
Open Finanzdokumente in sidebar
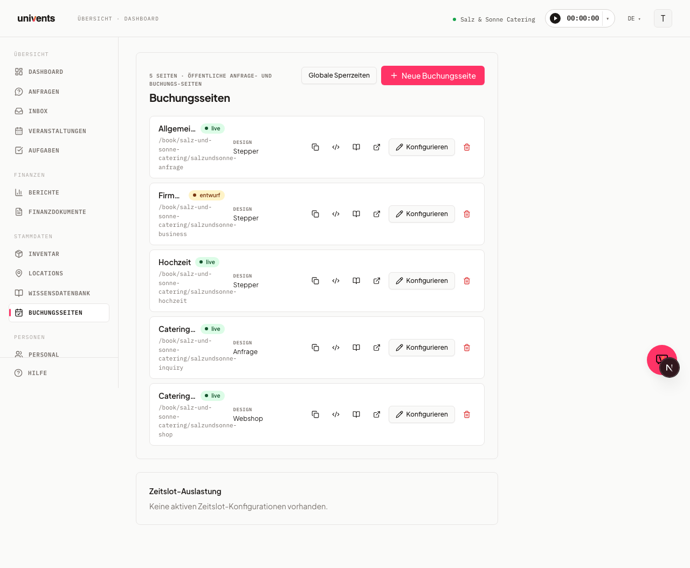coord(59,212)
